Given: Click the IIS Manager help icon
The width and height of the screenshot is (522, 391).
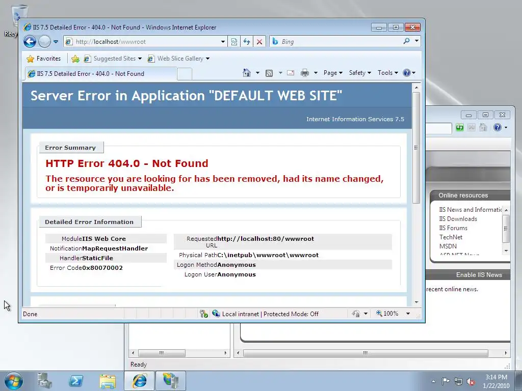Looking at the screenshot, I should coord(498,127).
